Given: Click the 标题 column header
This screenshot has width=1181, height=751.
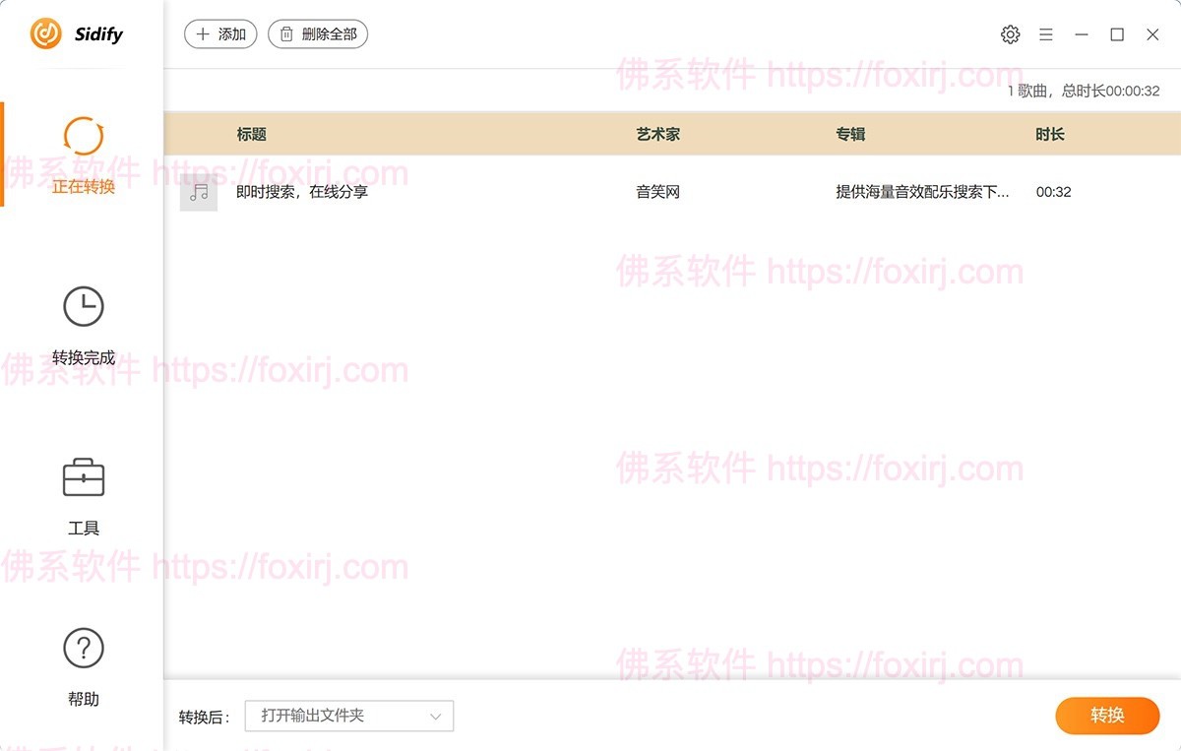Looking at the screenshot, I should coord(252,134).
